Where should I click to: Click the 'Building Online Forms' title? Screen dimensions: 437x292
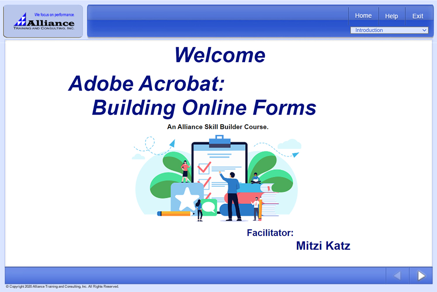click(204, 108)
